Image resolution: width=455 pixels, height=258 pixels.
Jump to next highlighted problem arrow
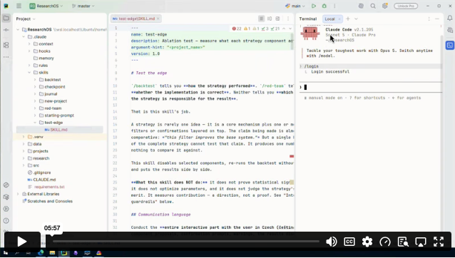click(290, 29)
